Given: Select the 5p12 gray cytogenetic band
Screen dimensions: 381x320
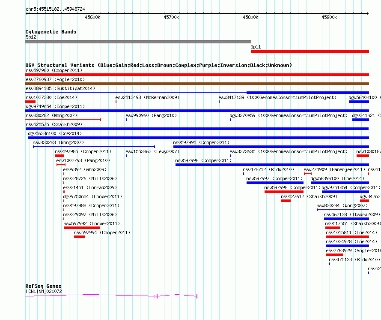Looking at the screenshot, I should [x=138, y=42].
